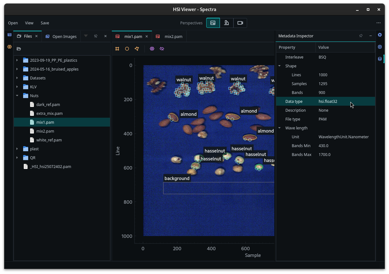Click the mix1.pam tab image icon
Image resolution: width=389 pixels, height=274 pixels.
118,36
